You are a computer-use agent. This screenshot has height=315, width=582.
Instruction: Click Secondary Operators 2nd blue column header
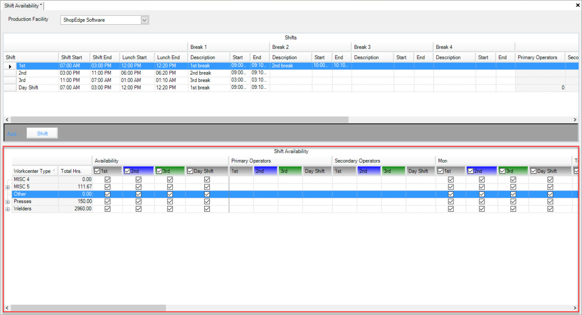pos(369,171)
